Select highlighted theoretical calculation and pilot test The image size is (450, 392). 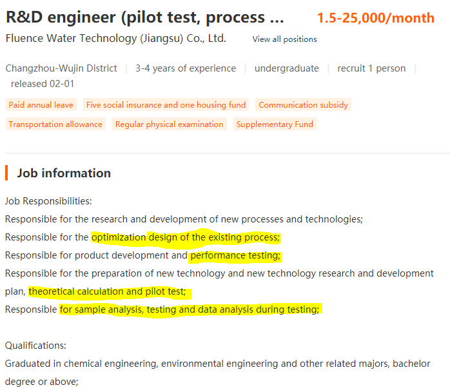(x=107, y=291)
